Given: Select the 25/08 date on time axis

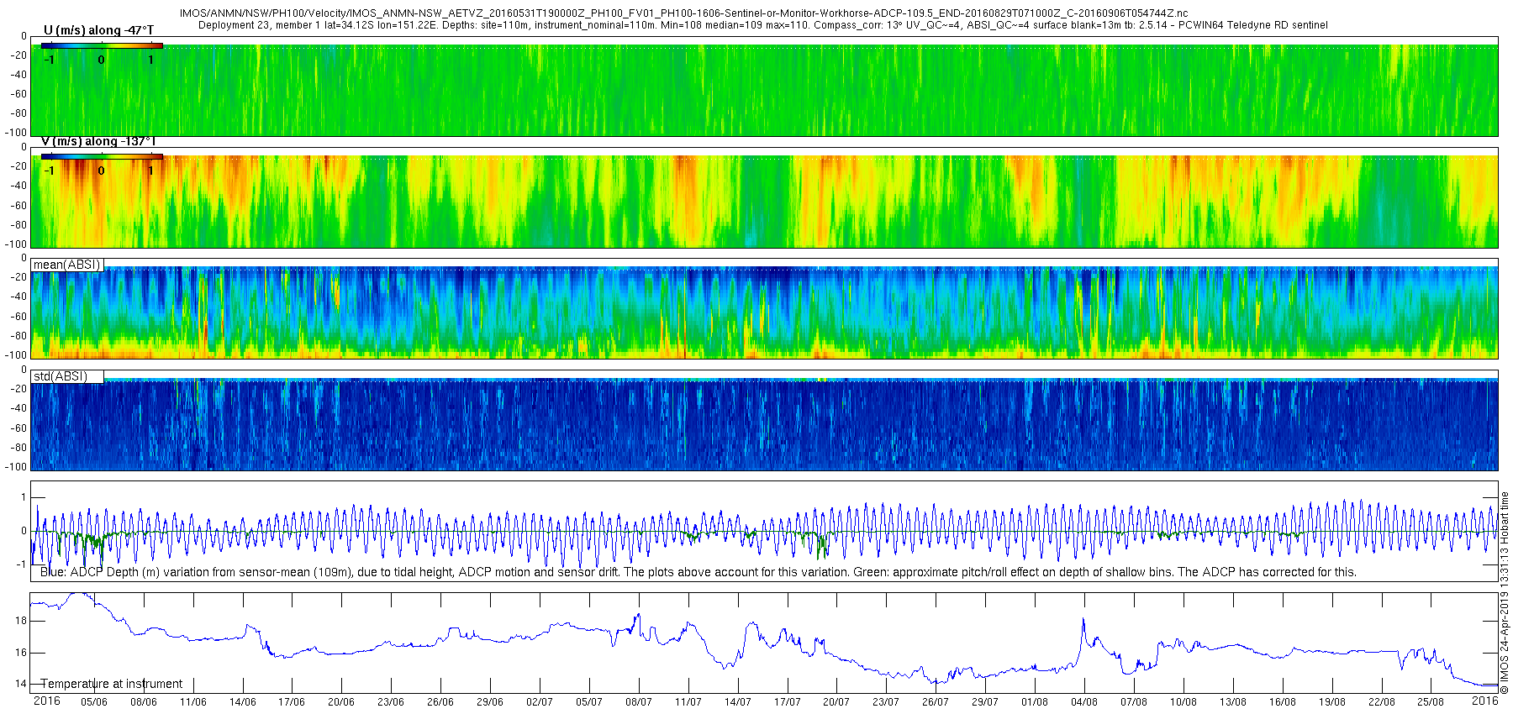Looking at the screenshot, I should [1431, 702].
